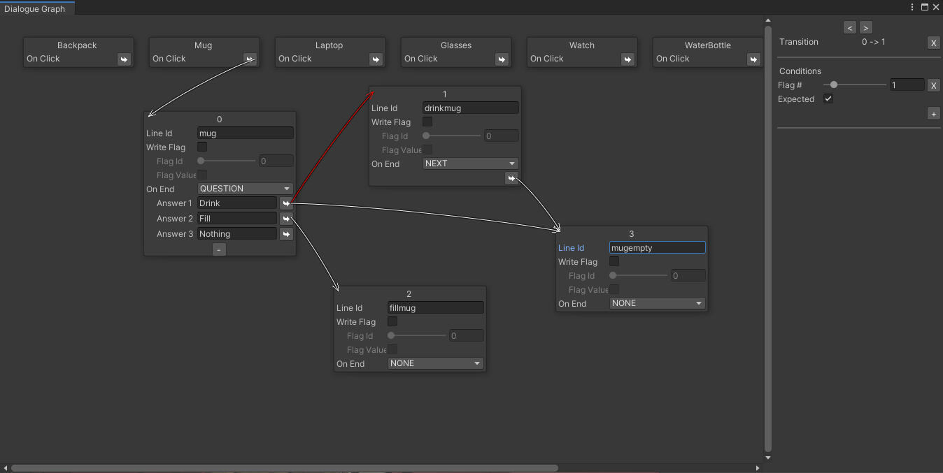Click Backpack On Click connector arrow
The width and height of the screenshot is (943, 473).
tap(124, 59)
